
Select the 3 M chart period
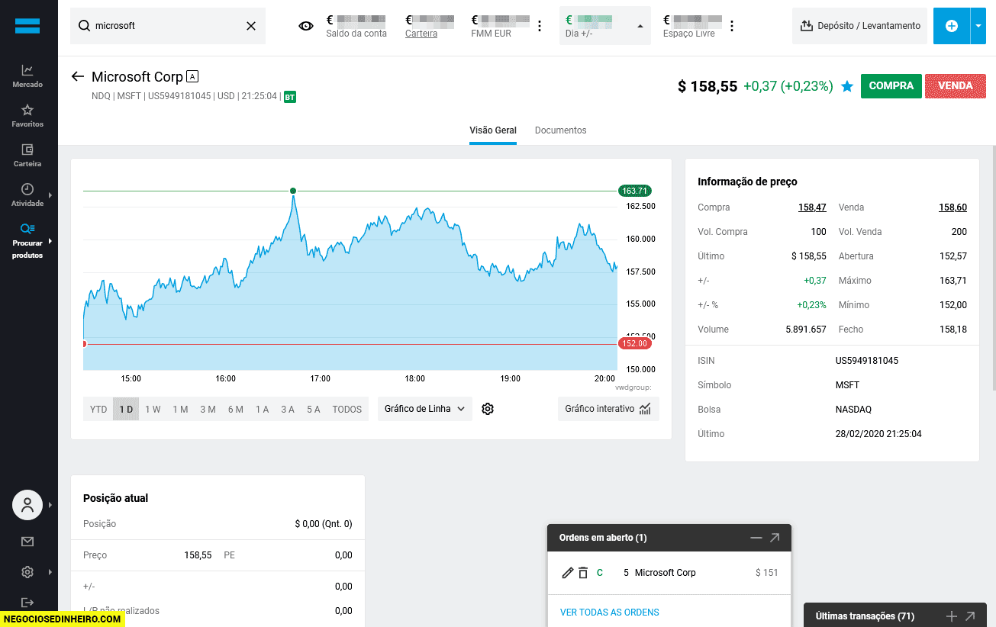click(208, 409)
